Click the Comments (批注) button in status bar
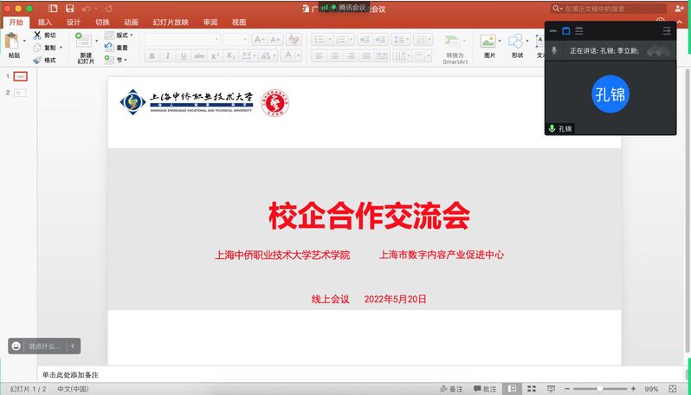The image size is (691, 395). 485,389
